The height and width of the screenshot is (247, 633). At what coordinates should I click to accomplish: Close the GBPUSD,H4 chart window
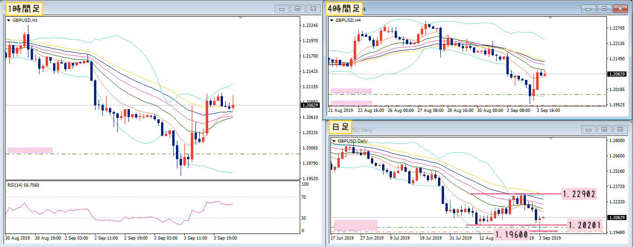pyautogui.click(x=620, y=8)
